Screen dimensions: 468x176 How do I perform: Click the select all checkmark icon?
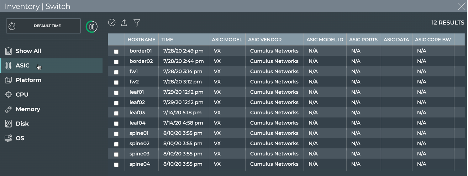(x=112, y=22)
